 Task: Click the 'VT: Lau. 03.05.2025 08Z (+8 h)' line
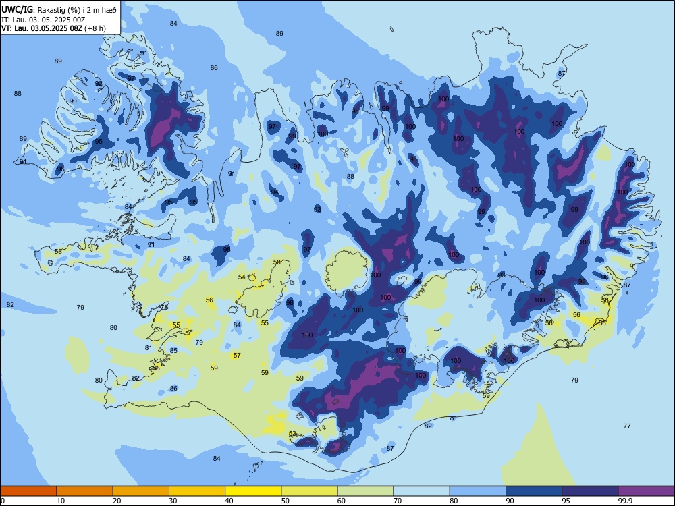(53, 28)
